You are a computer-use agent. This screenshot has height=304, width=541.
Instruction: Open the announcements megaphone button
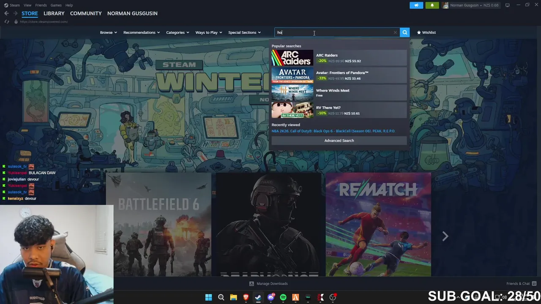[x=416, y=5]
